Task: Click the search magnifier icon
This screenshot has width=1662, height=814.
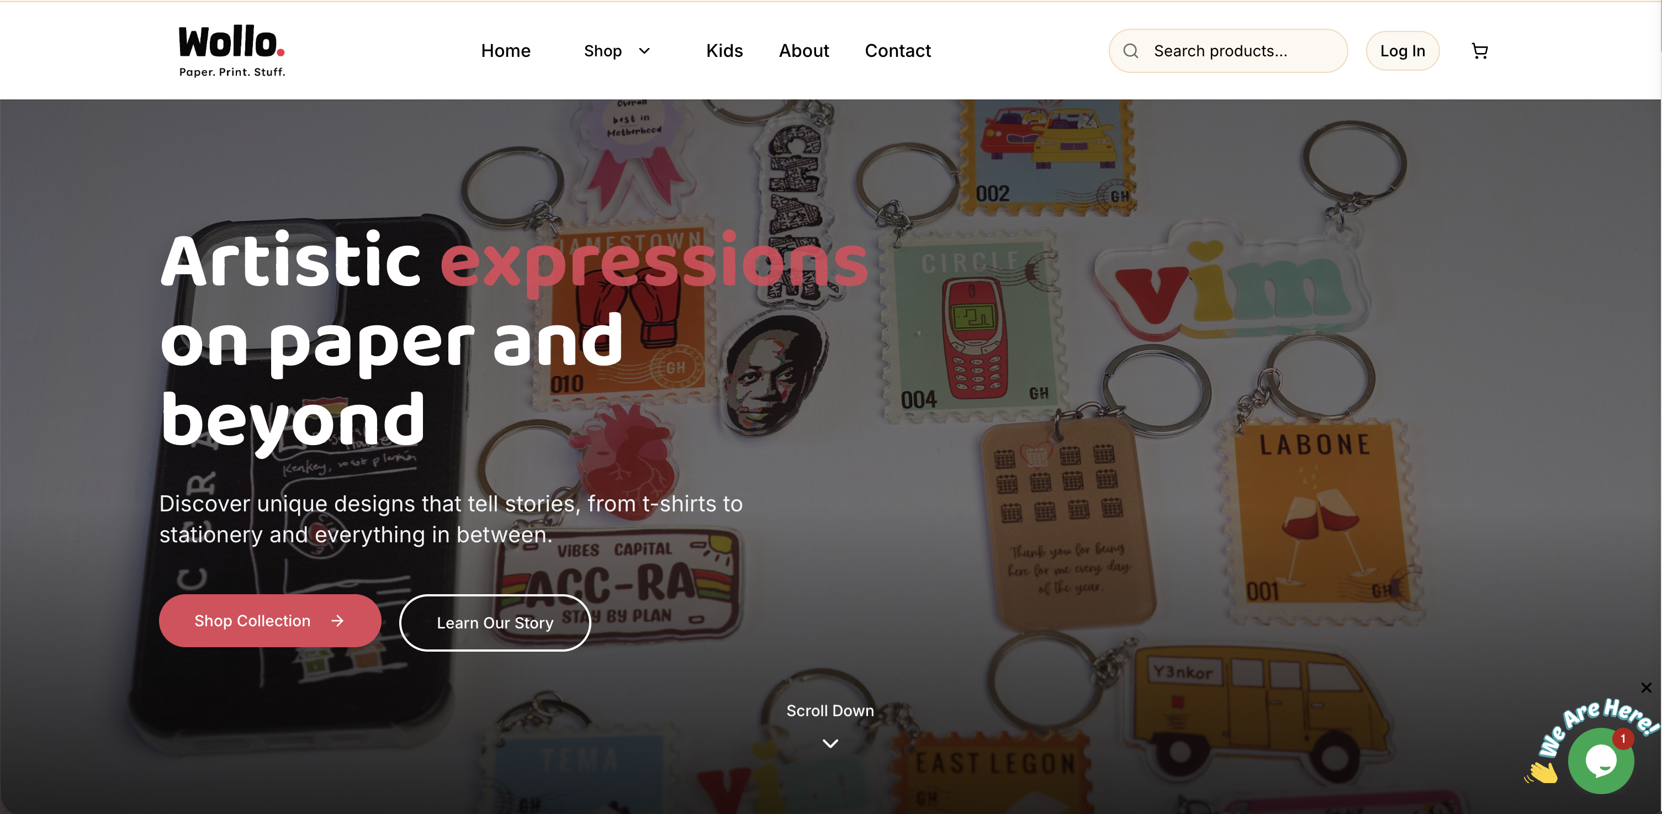Action: 1130,51
